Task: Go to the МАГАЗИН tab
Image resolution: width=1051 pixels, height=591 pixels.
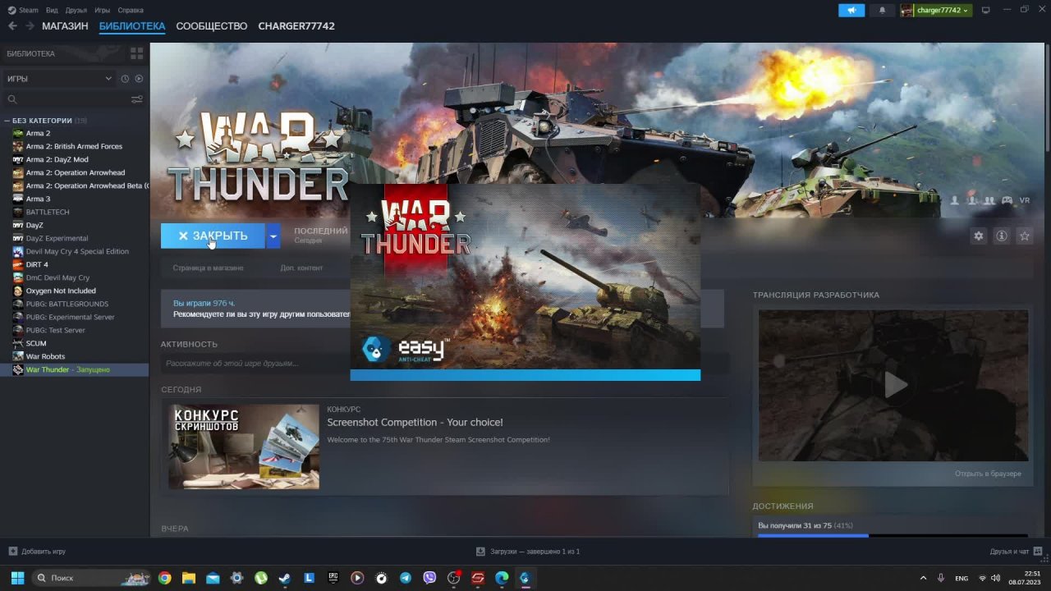Action: [x=65, y=26]
